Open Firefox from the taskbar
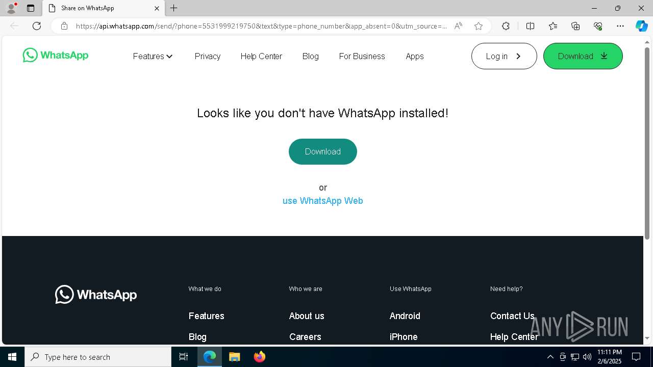Viewport: 653px width, 367px height. click(260, 357)
